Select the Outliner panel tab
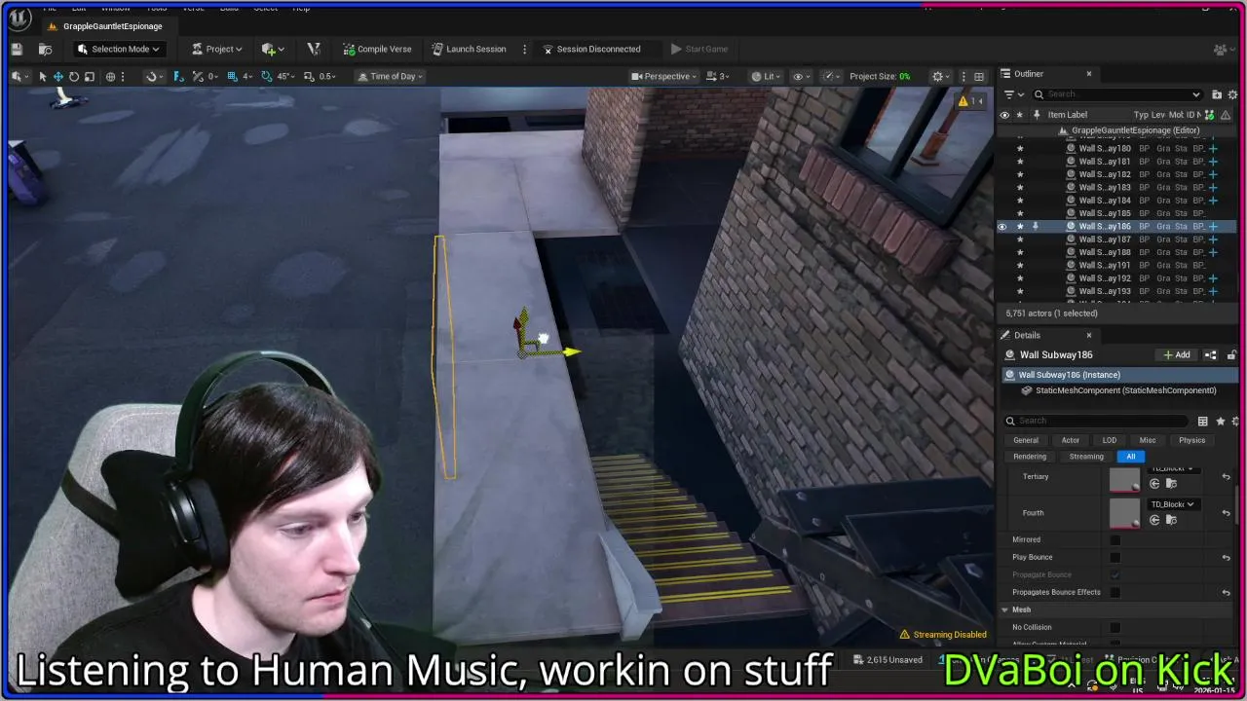 pos(1029,73)
